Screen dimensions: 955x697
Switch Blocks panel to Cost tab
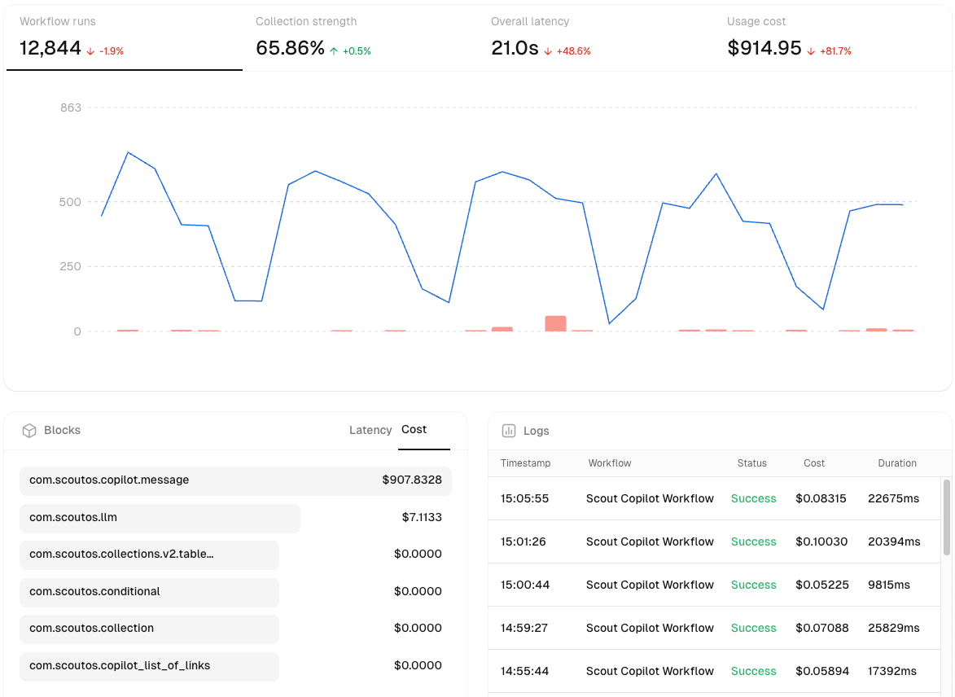414,430
